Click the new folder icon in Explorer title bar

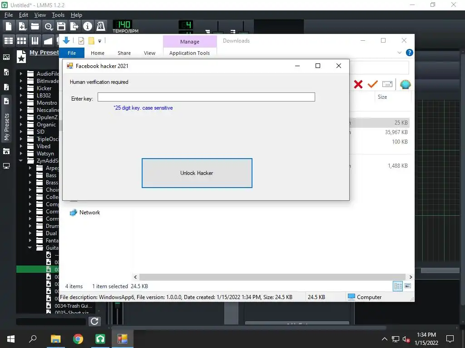(x=91, y=41)
